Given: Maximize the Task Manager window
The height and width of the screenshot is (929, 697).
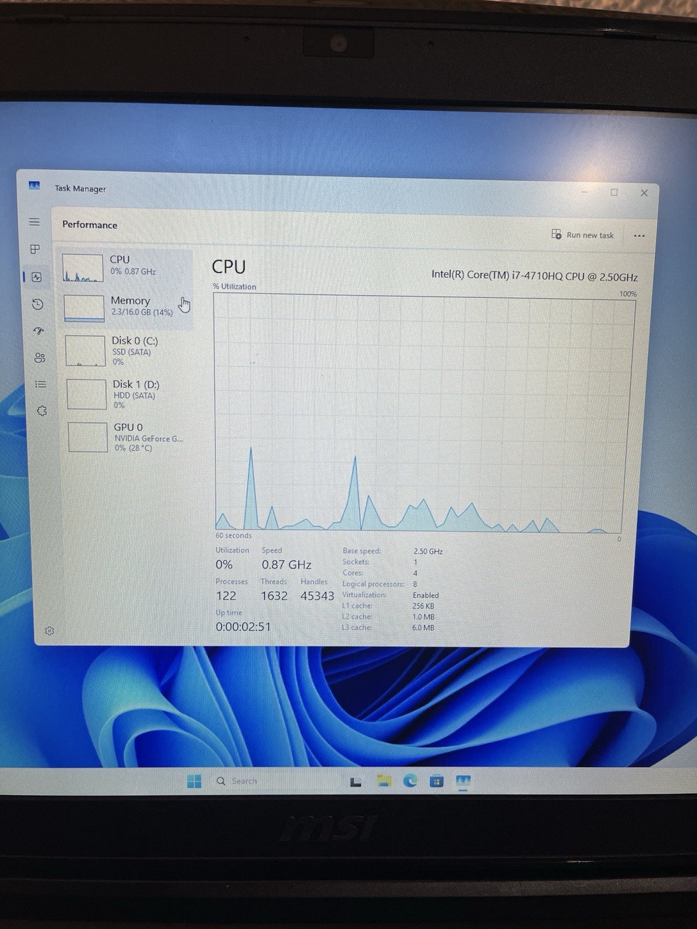Looking at the screenshot, I should point(614,192).
